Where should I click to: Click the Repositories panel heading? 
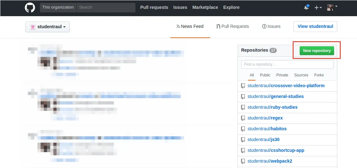(254, 50)
